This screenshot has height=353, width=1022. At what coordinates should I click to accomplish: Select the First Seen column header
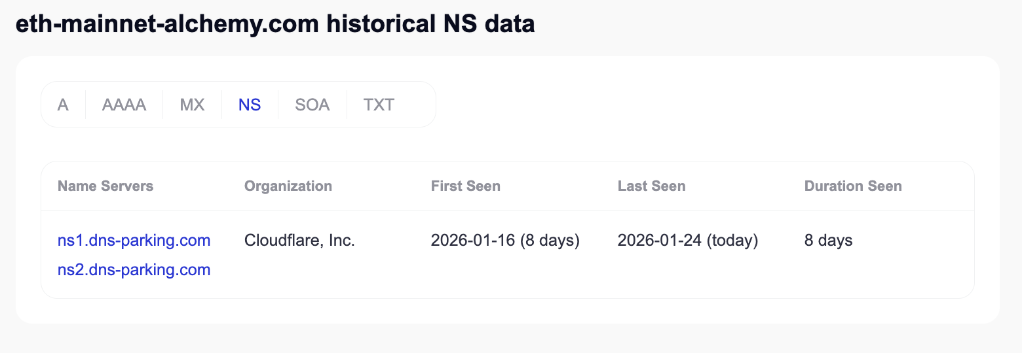pyautogui.click(x=466, y=186)
